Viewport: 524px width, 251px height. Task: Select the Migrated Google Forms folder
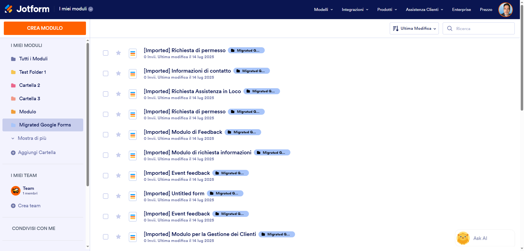click(x=43, y=125)
